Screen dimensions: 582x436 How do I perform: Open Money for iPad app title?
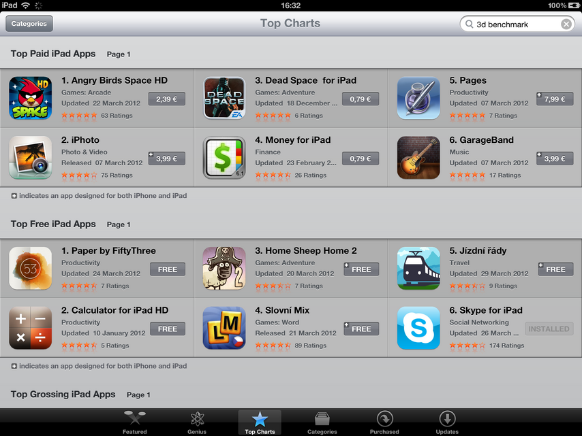293,140
